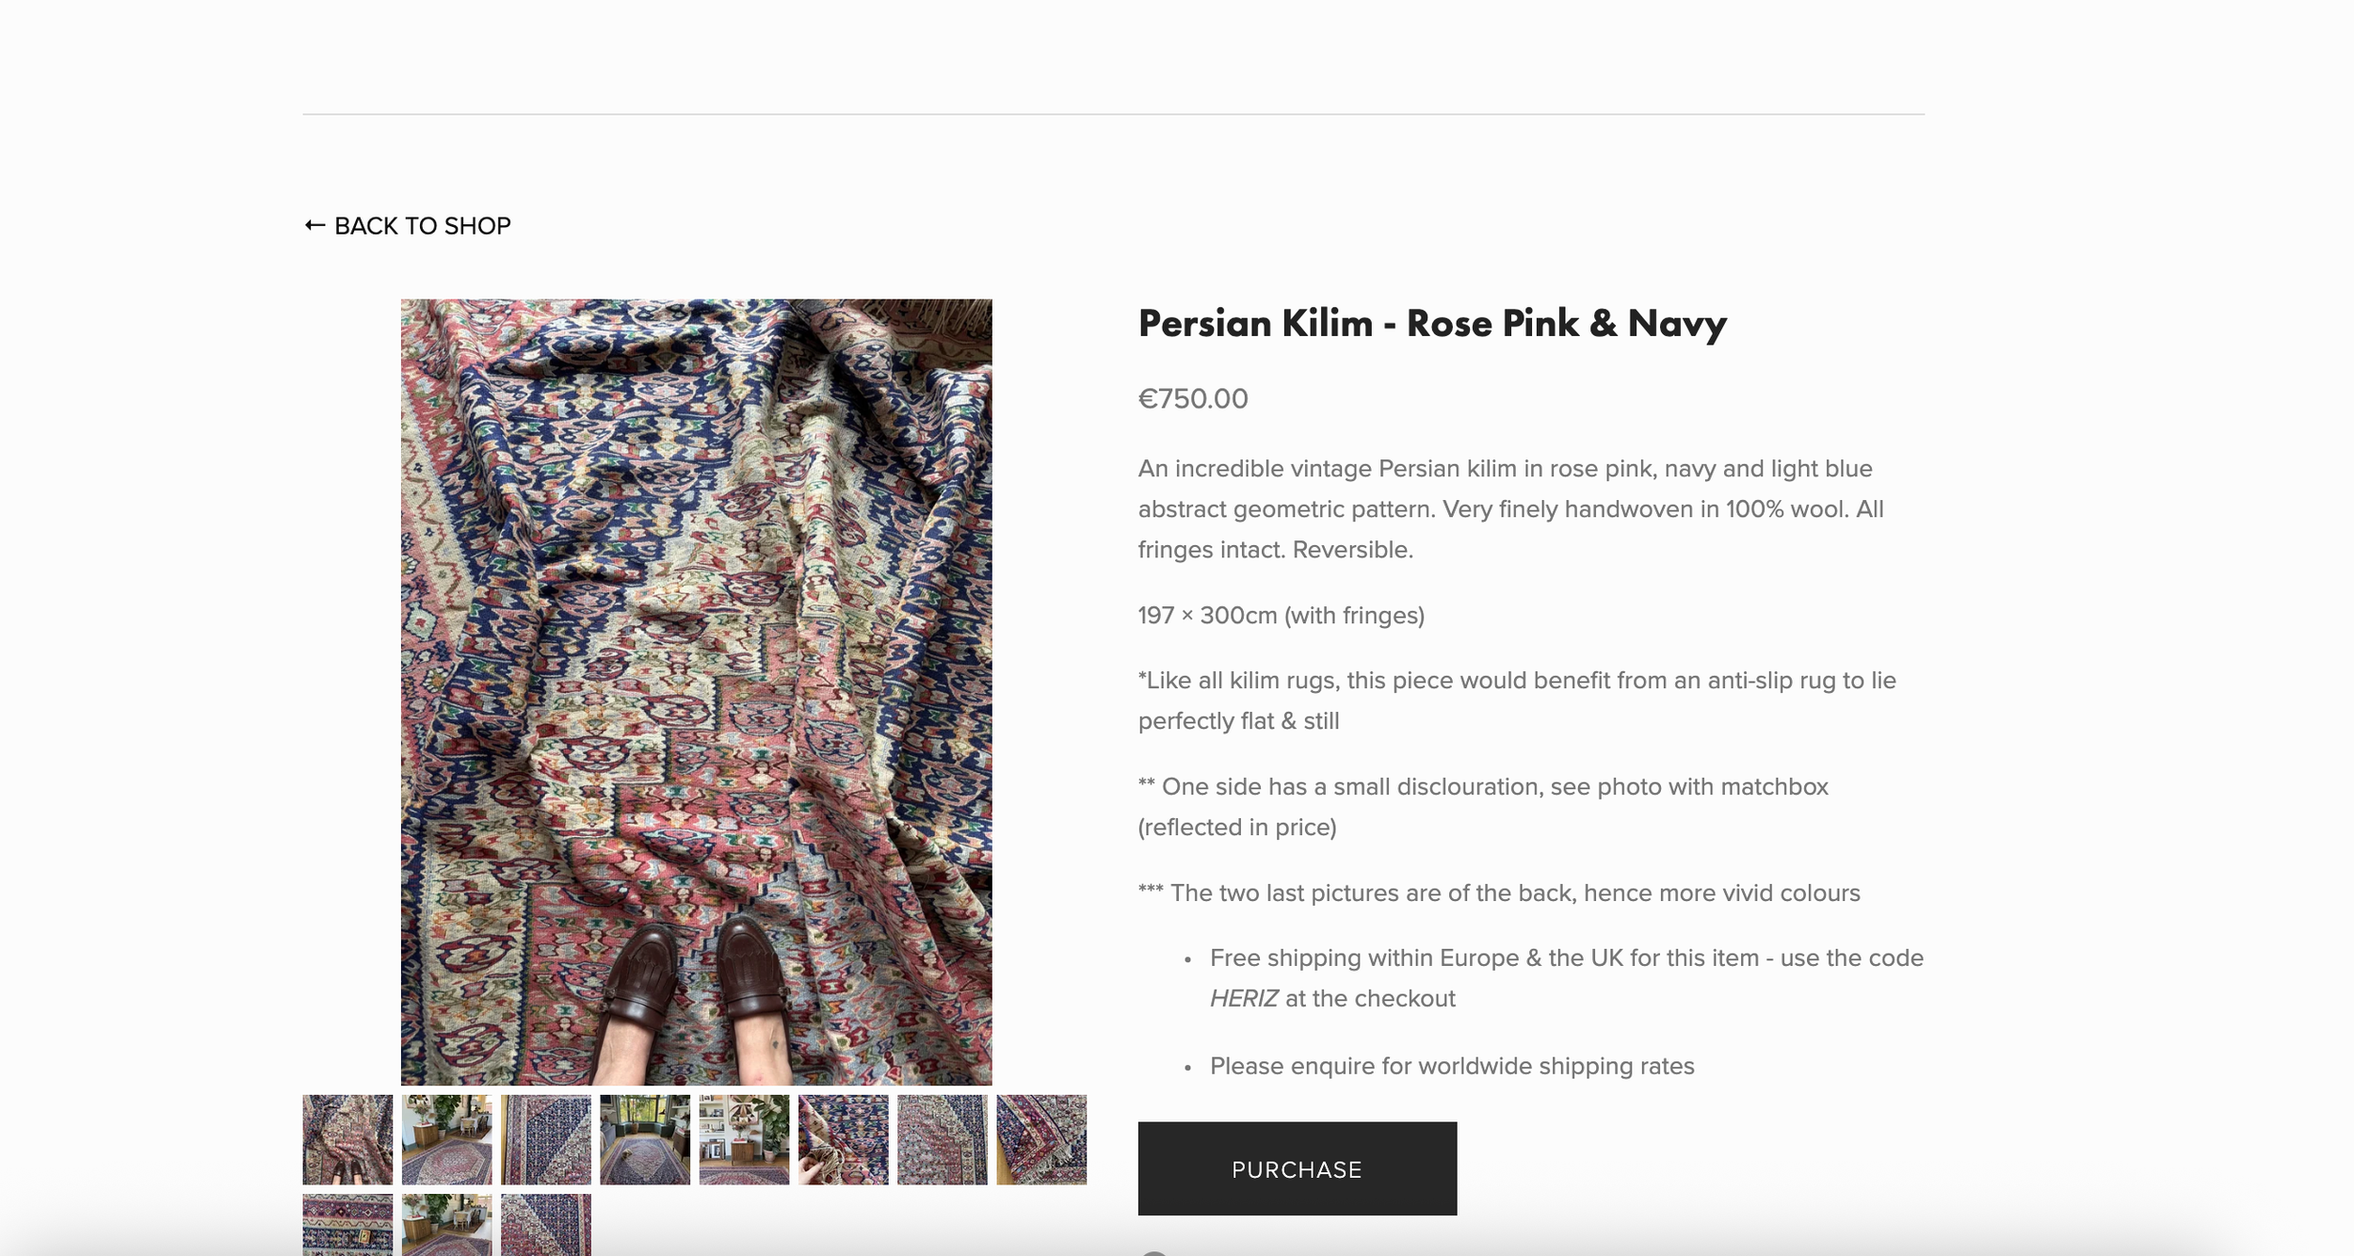Select the thumbnail with brown loafers on rug
The height and width of the screenshot is (1256, 2354).
coord(347,1139)
